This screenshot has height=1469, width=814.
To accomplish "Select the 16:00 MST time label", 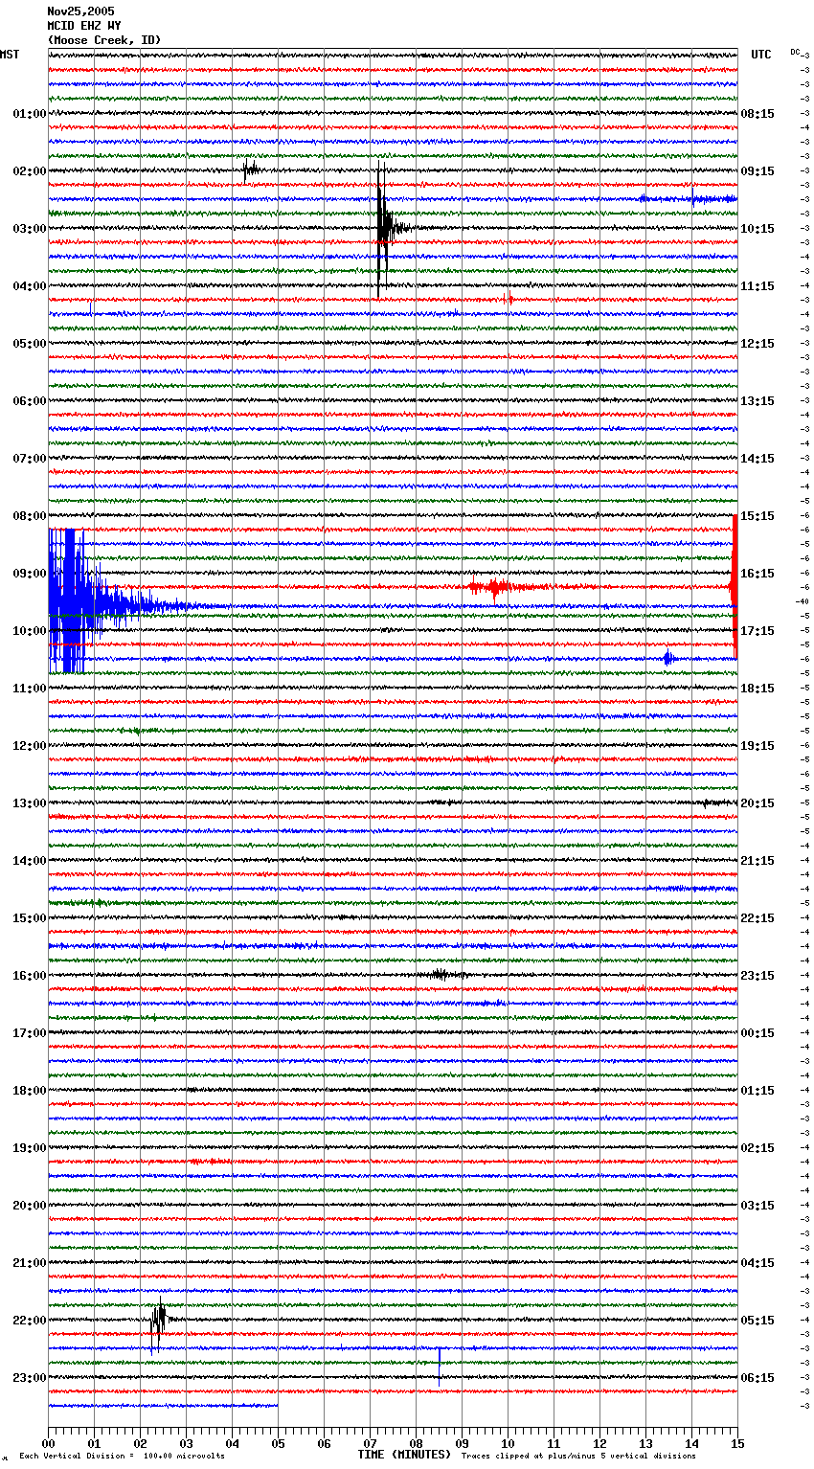I will (30, 976).
